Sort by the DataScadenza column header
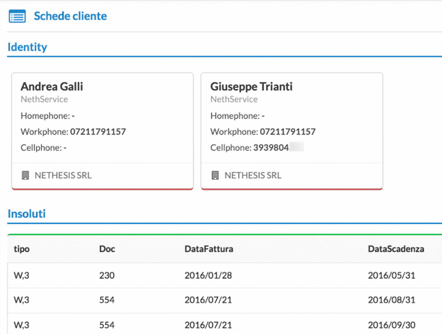Image resolution: width=442 pixels, height=334 pixels. coord(396,249)
